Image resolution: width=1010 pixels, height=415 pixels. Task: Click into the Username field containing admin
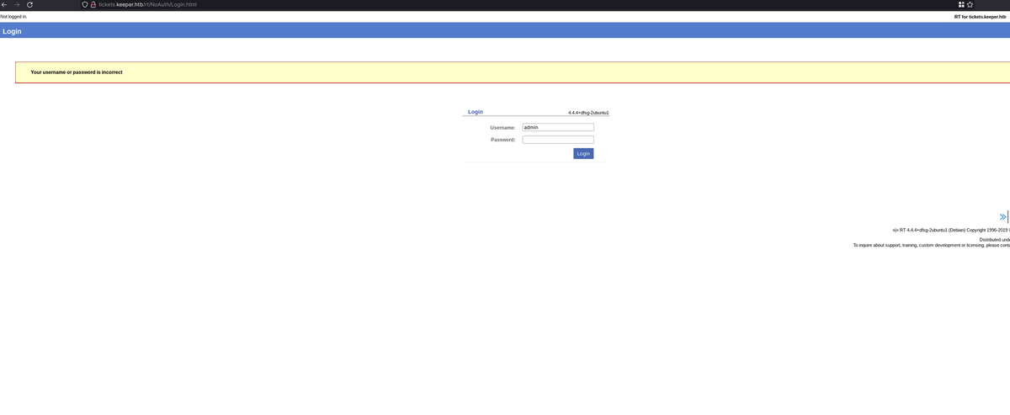point(558,127)
